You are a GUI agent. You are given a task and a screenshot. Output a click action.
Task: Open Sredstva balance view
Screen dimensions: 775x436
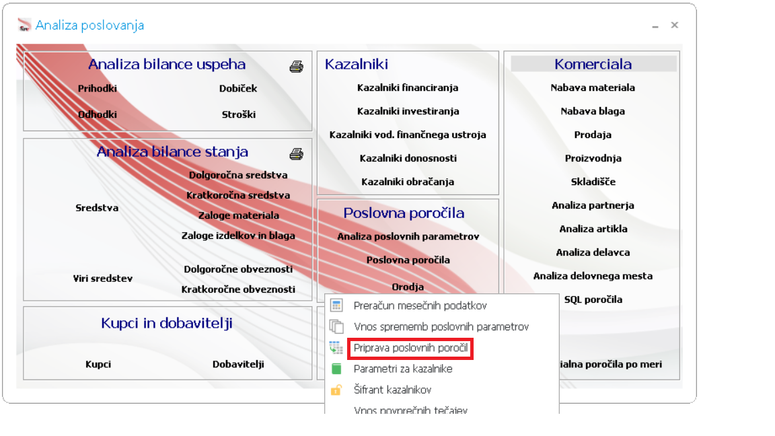pos(97,208)
